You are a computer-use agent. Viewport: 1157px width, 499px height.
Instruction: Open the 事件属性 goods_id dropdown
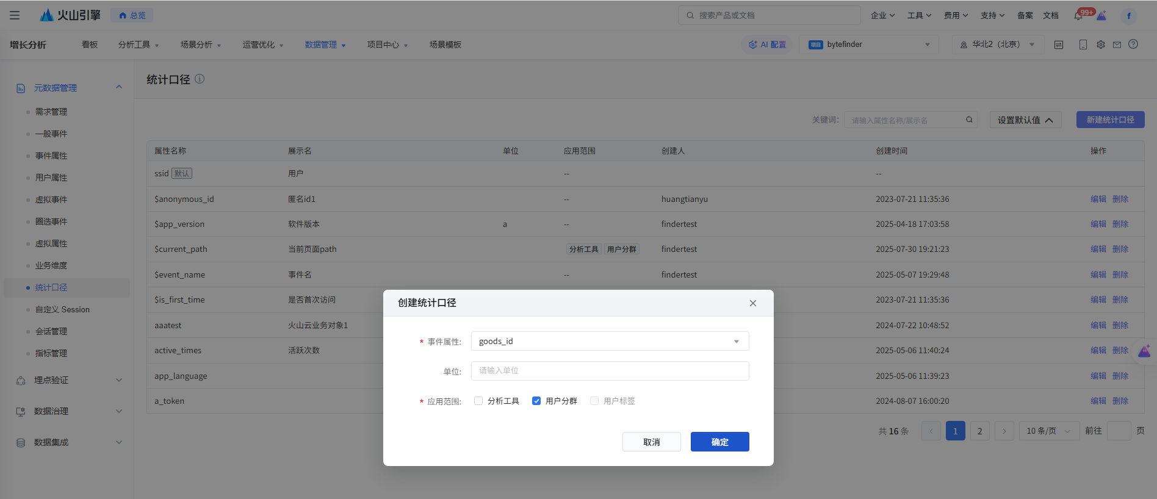coord(610,342)
